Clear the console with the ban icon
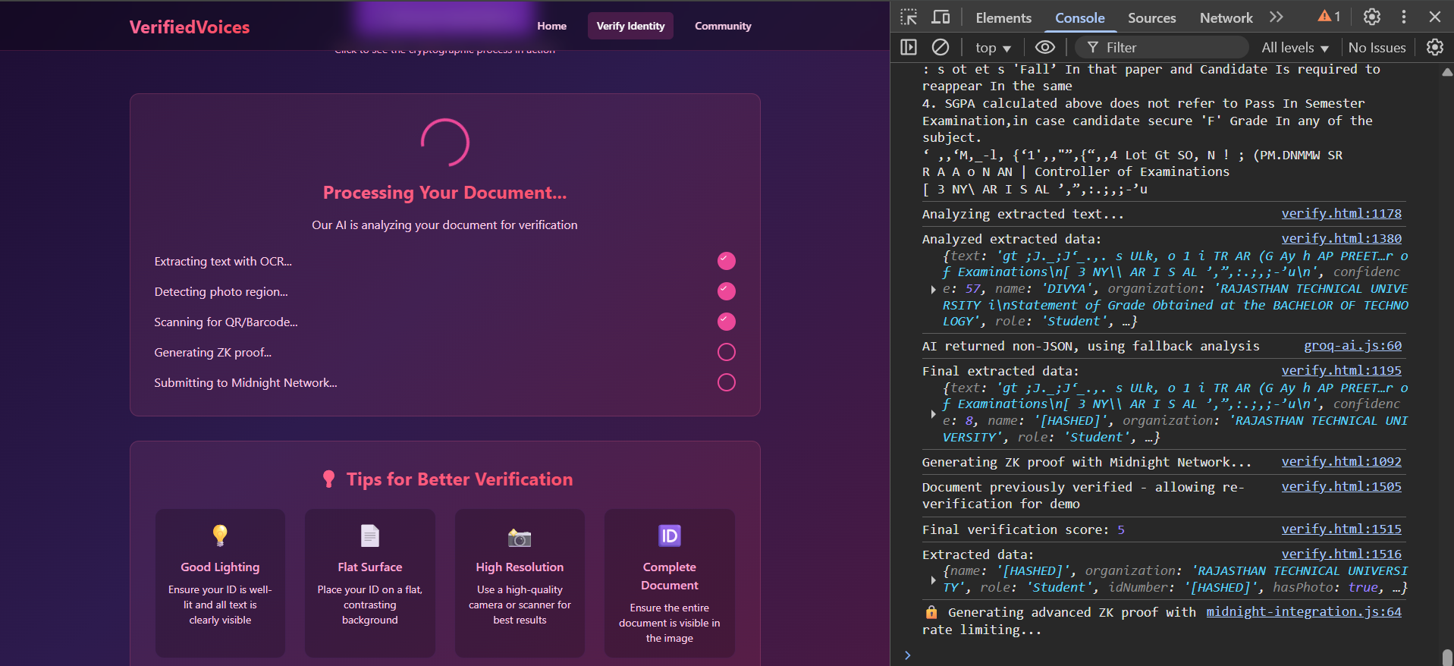Screen dimensions: 1454x666 [941, 47]
